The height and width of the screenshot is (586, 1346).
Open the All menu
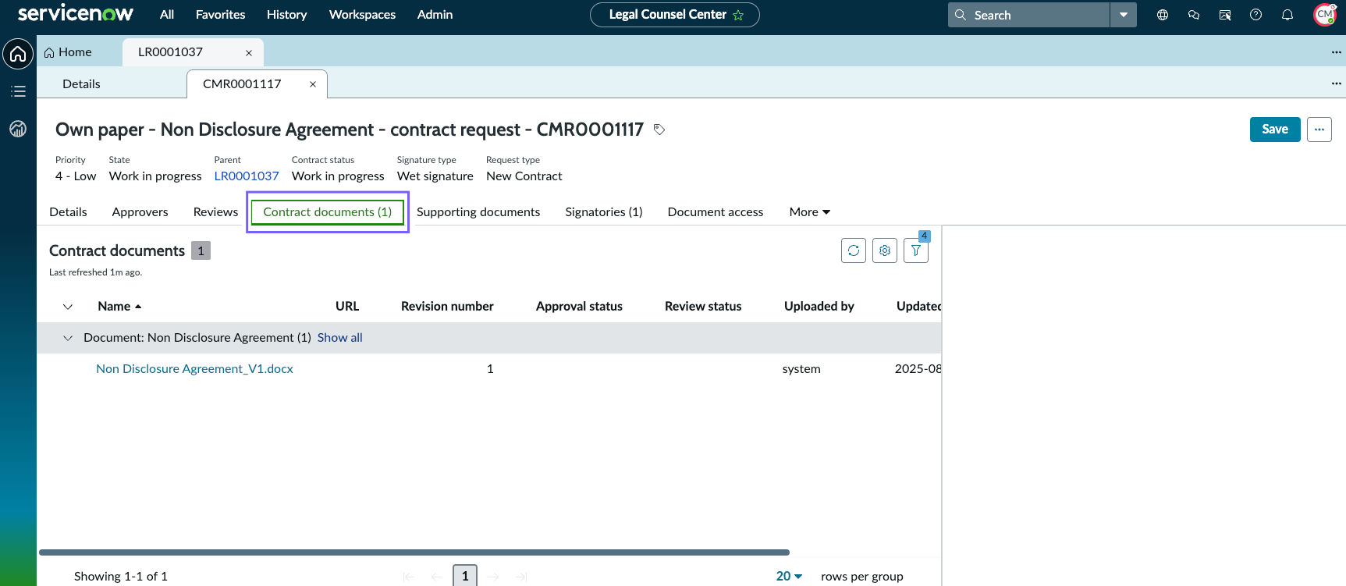(x=167, y=15)
